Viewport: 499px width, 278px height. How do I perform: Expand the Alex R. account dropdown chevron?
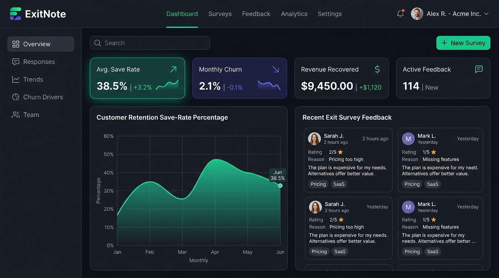coord(486,14)
